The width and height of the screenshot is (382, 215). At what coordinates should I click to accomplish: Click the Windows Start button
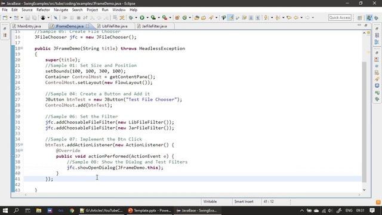tap(5, 210)
